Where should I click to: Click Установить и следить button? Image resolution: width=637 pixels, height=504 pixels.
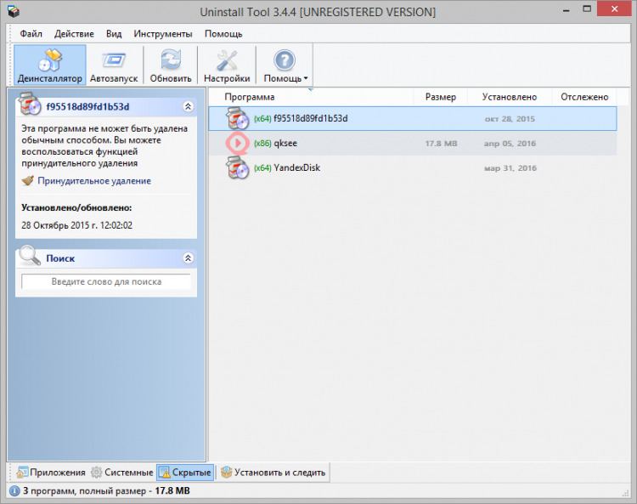pyautogui.click(x=273, y=473)
